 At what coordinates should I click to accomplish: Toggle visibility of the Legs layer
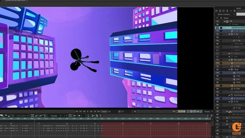pos(217,76)
